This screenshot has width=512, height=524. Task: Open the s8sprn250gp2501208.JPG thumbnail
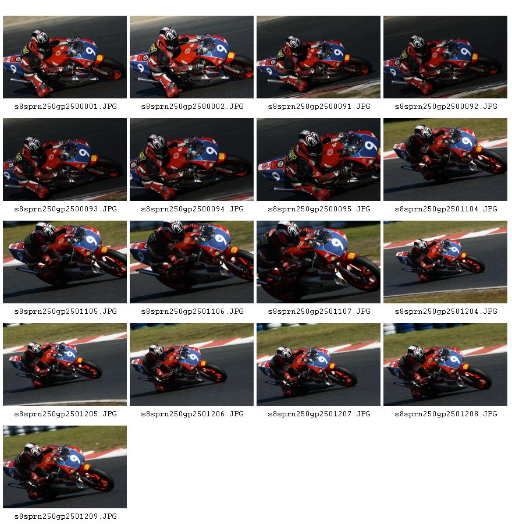click(x=445, y=364)
